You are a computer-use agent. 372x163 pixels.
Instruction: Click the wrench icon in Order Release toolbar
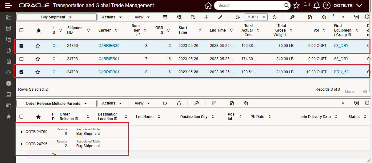tap(197, 103)
